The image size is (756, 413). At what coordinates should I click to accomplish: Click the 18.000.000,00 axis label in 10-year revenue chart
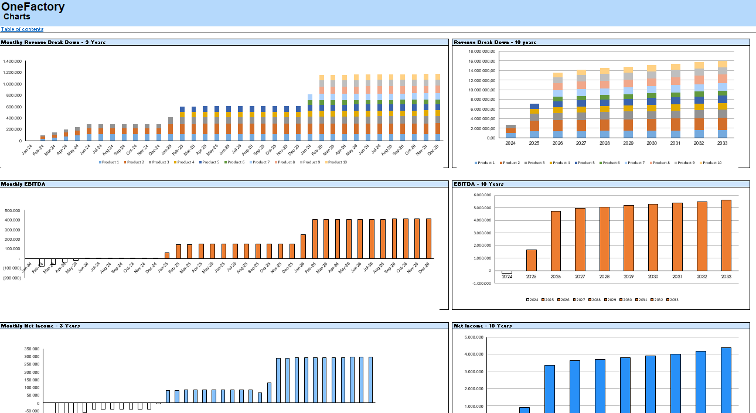coord(482,52)
